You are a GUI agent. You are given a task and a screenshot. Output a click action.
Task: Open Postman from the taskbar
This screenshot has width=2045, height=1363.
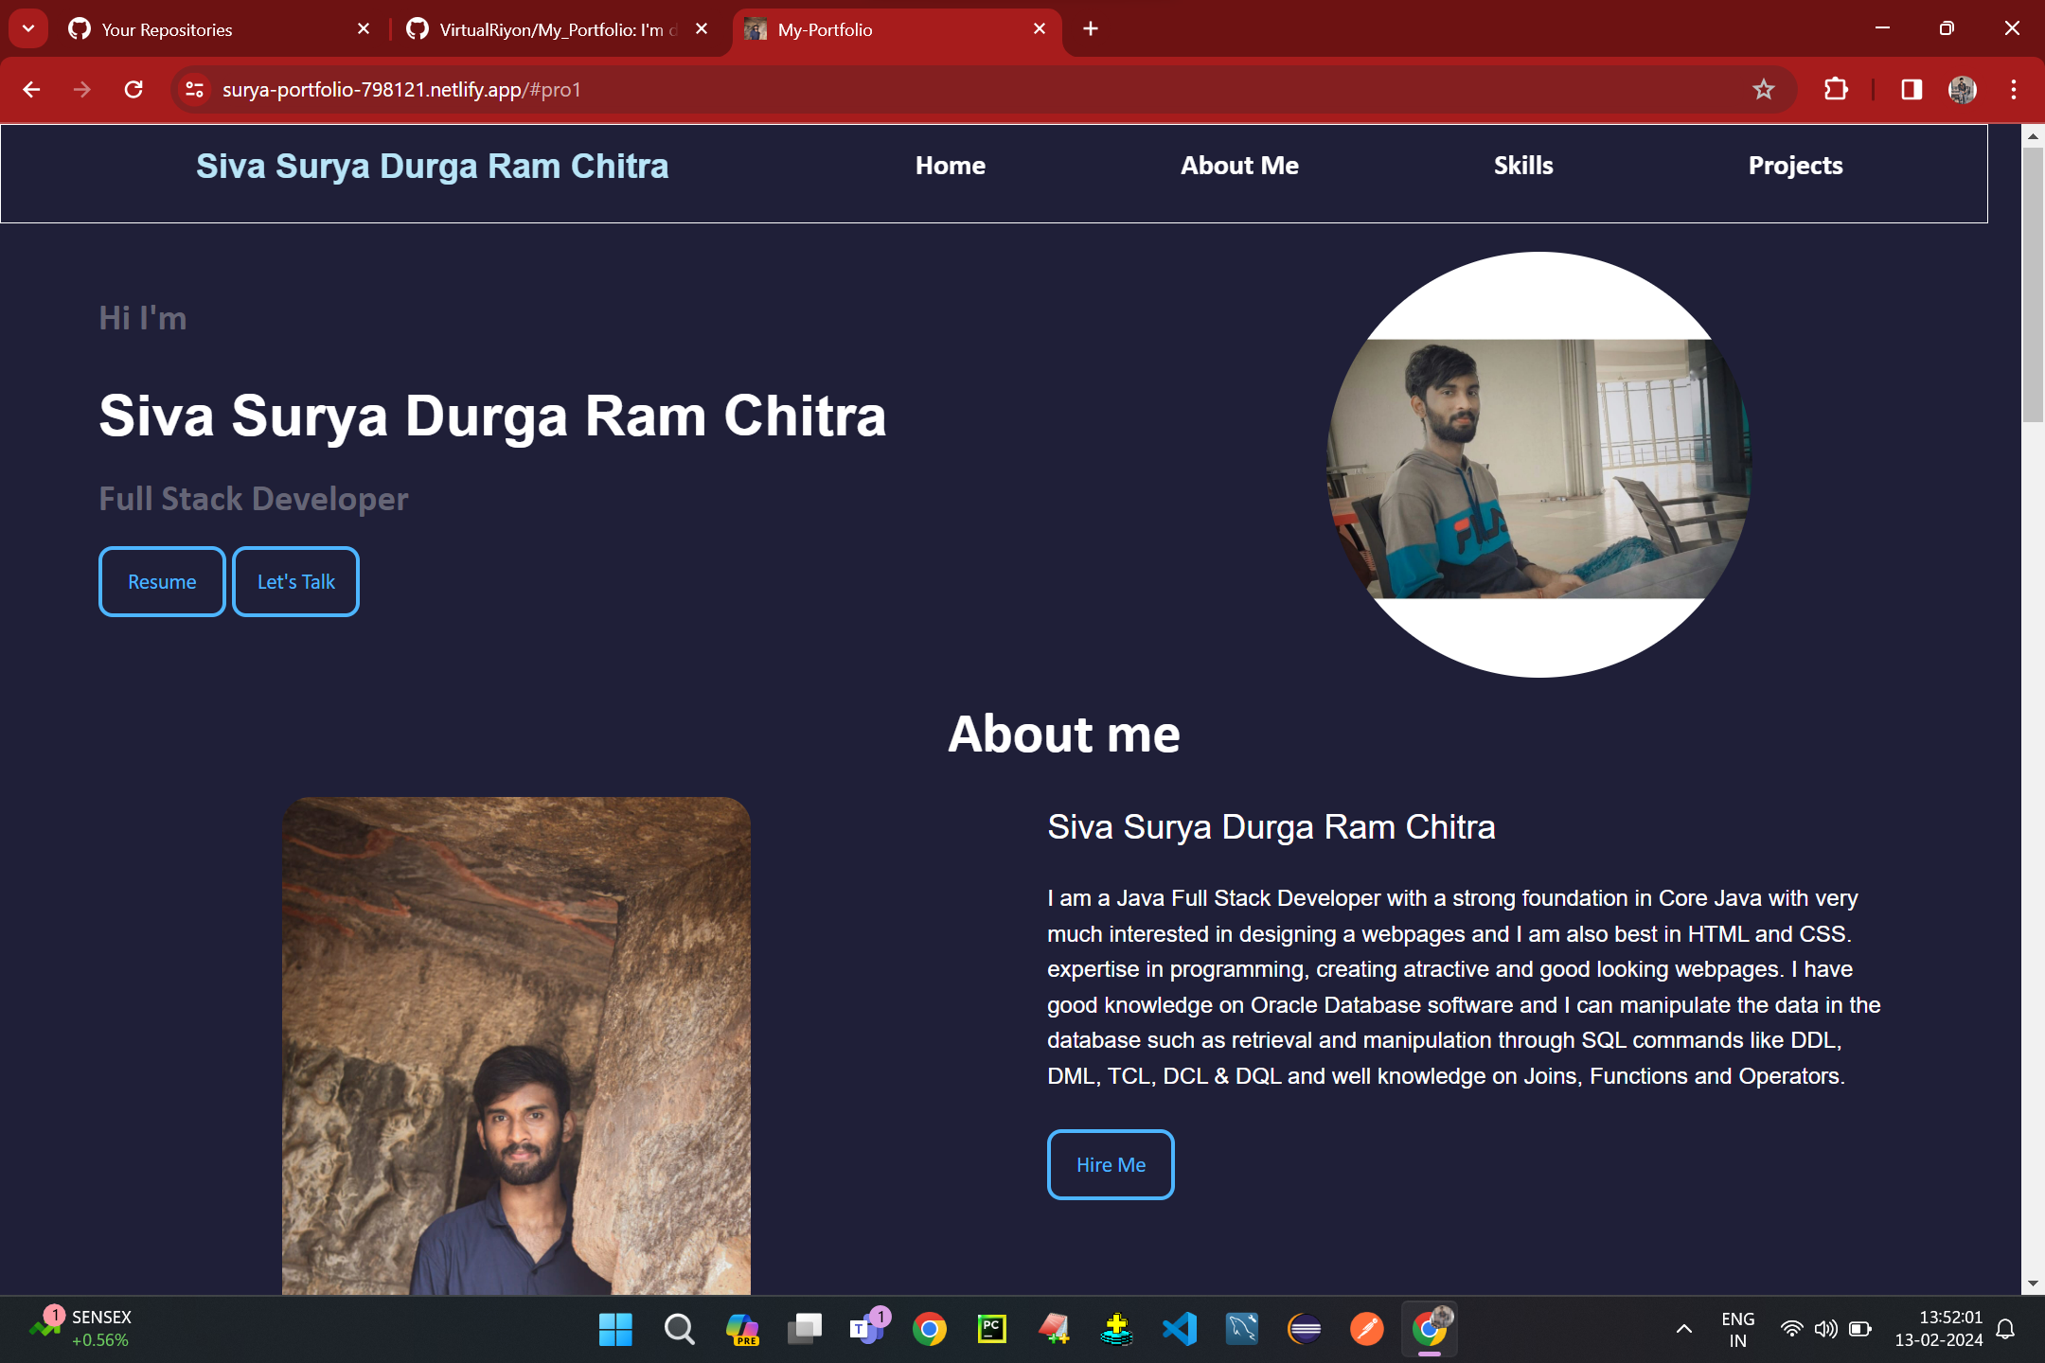(x=1367, y=1328)
